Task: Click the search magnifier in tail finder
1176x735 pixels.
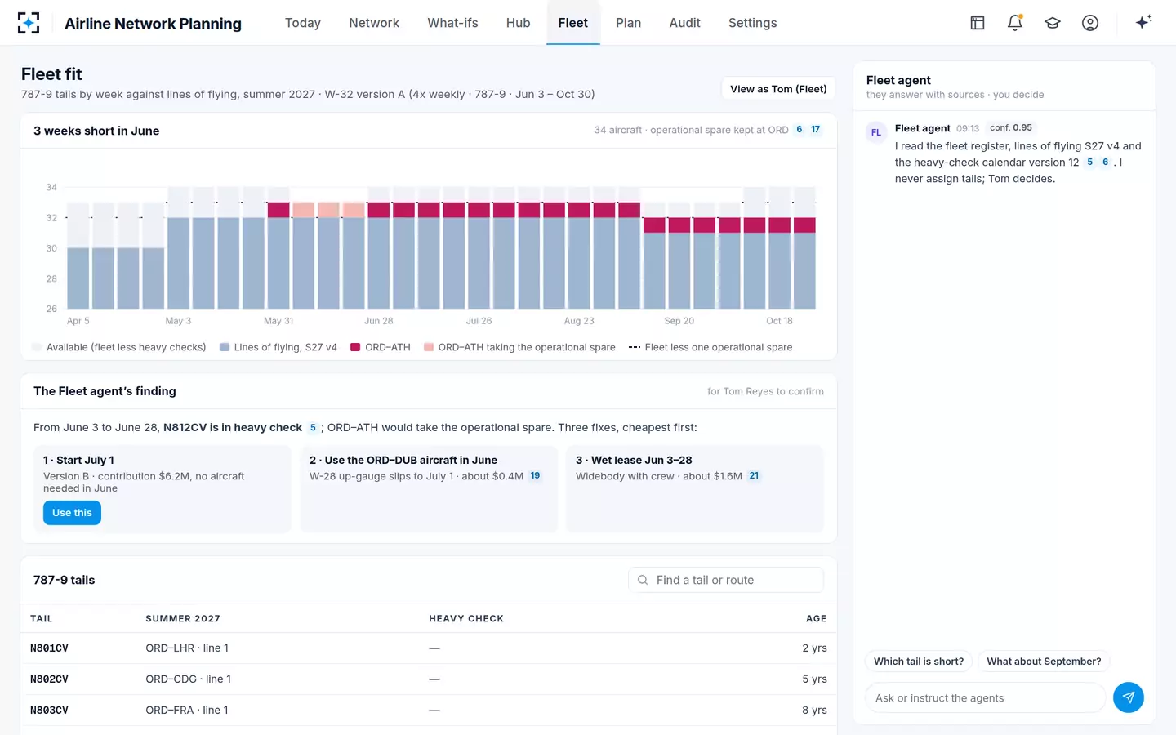Action: pos(643,580)
